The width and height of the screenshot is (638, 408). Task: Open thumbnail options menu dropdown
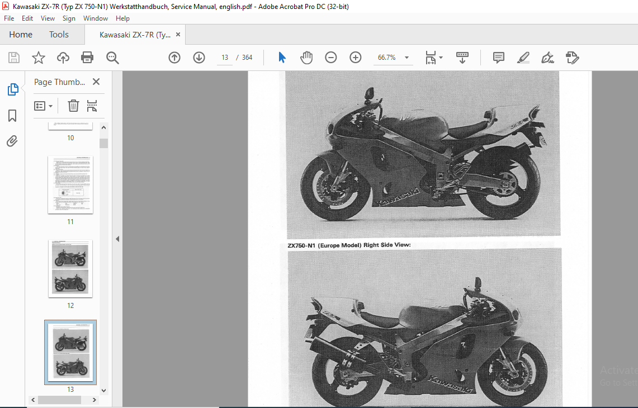click(x=44, y=106)
